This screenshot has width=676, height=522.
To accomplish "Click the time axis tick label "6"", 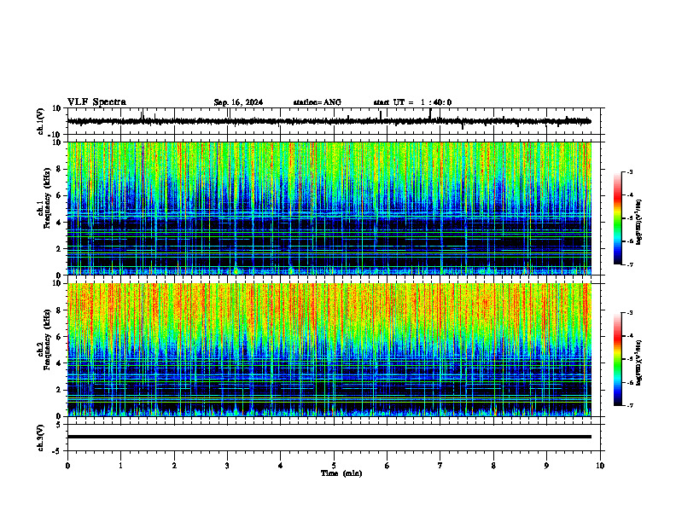I will [x=388, y=466].
